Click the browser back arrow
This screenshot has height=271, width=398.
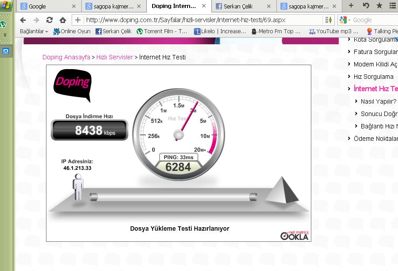coord(23,20)
